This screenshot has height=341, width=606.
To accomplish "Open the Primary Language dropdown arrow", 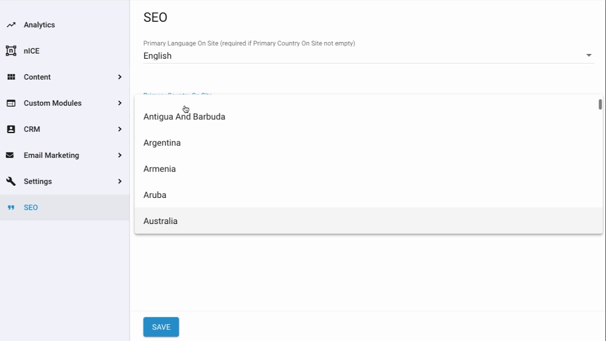I will pyautogui.click(x=589, y=55).
